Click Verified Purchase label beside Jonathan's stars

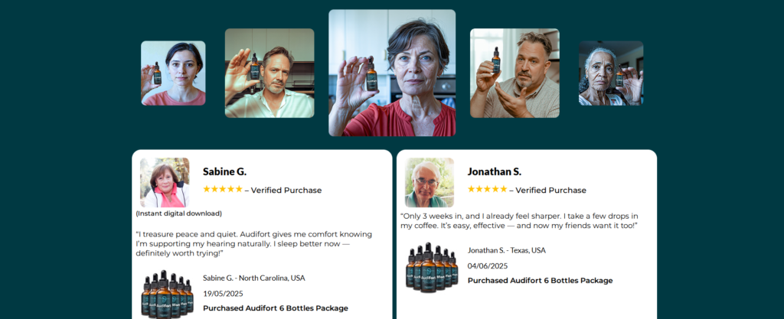(x=551, y=190)
